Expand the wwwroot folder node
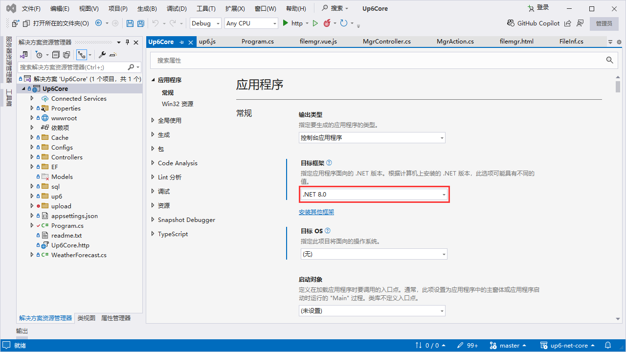The width and height of the screenshot is (626, 352). (x=32, y=118)
